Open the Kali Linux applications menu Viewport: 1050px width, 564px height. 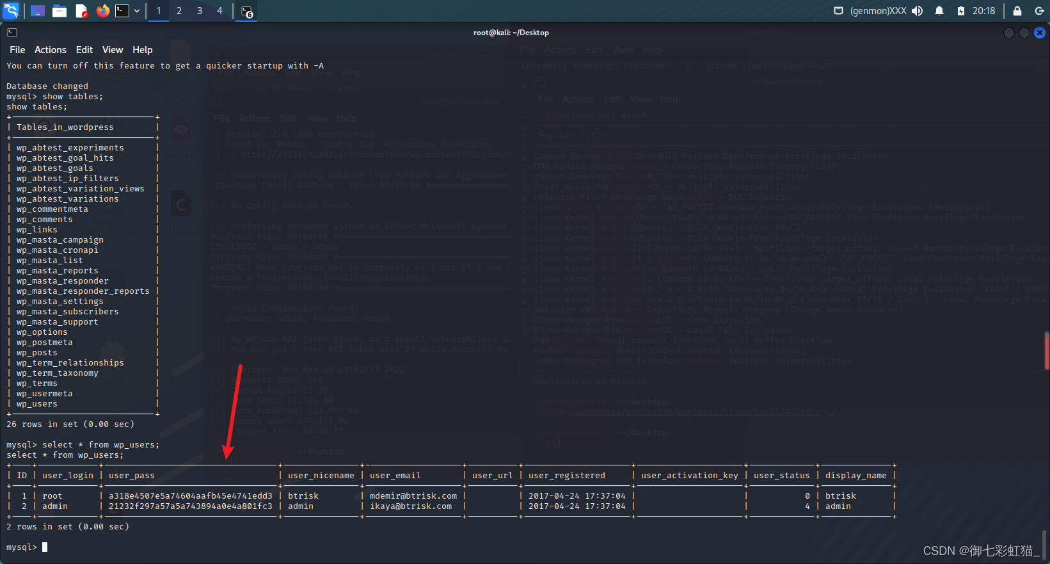[x=11, y=10]
